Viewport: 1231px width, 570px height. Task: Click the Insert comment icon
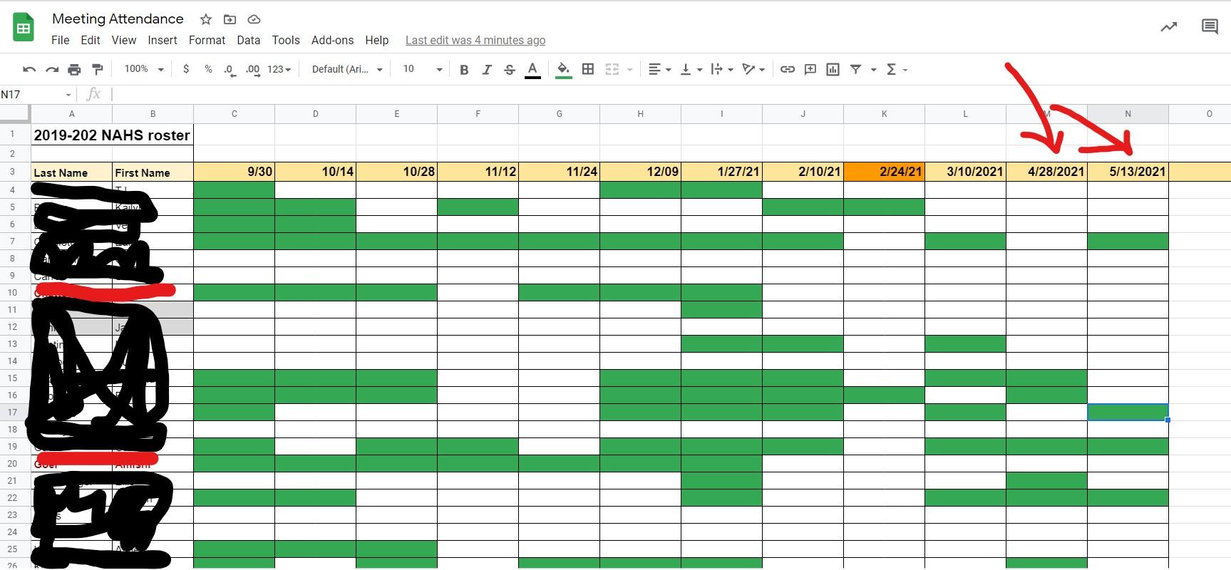(x=810, y=69)
